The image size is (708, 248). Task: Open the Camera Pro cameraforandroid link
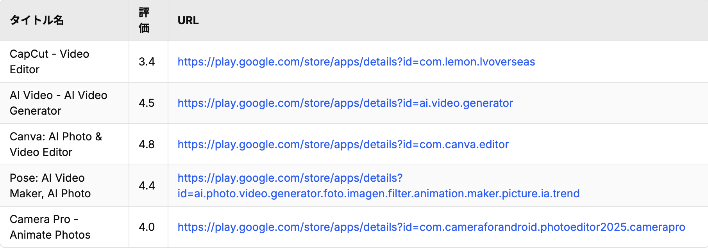(x=431, y=227)
